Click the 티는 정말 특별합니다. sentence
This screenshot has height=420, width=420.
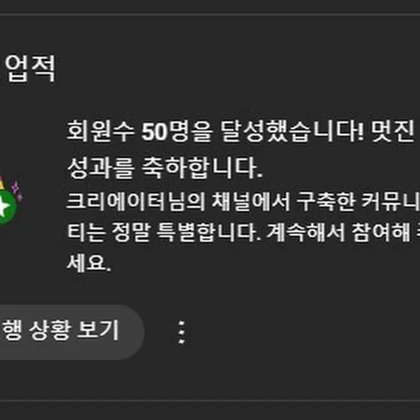click(x=164, y=232)
